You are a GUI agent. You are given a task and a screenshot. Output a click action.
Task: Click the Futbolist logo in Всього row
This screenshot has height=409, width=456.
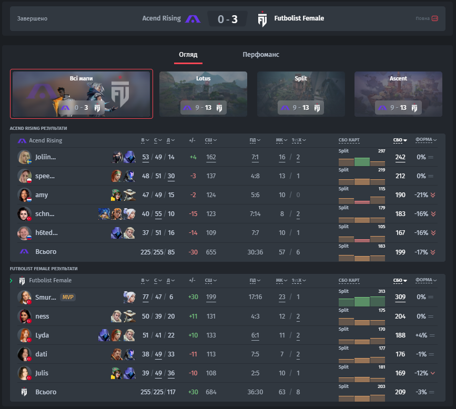24,392
